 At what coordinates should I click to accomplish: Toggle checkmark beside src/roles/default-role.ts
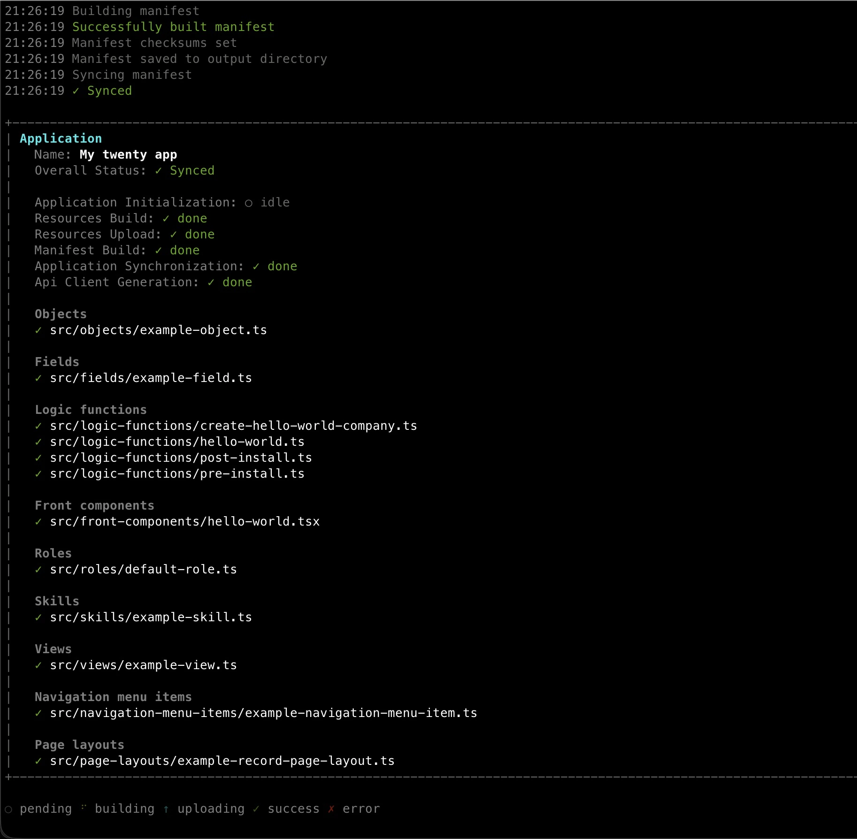pos(39,569)
